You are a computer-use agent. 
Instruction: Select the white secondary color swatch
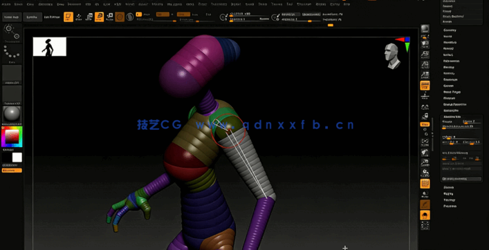17,157
